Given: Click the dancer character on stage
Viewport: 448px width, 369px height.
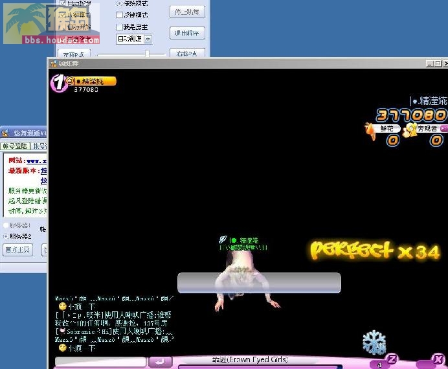Looking at the screenshot, I should pos(246,282).
